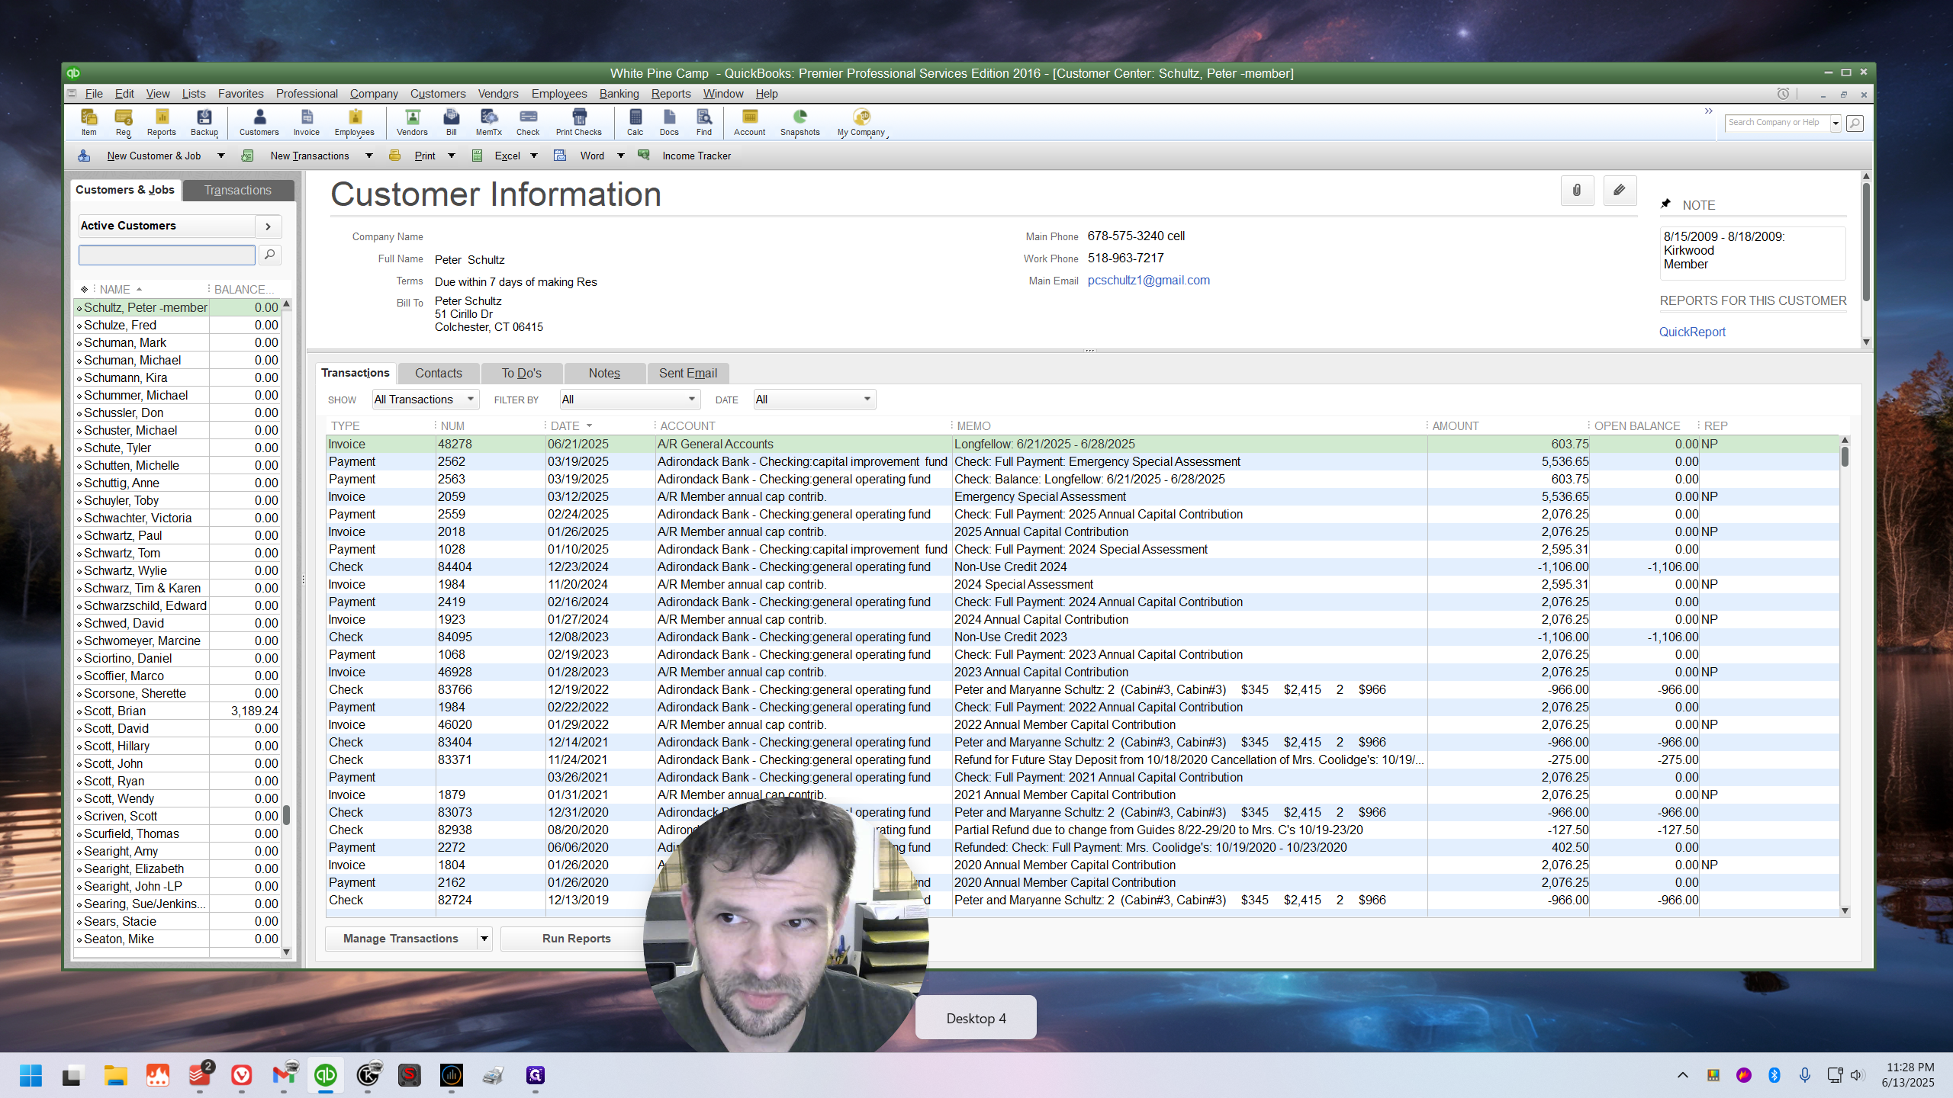Screen dimensions: 1953x1098
Task: Click the reminders clock icon in menu bar
Action: [x=1783, y=94]
